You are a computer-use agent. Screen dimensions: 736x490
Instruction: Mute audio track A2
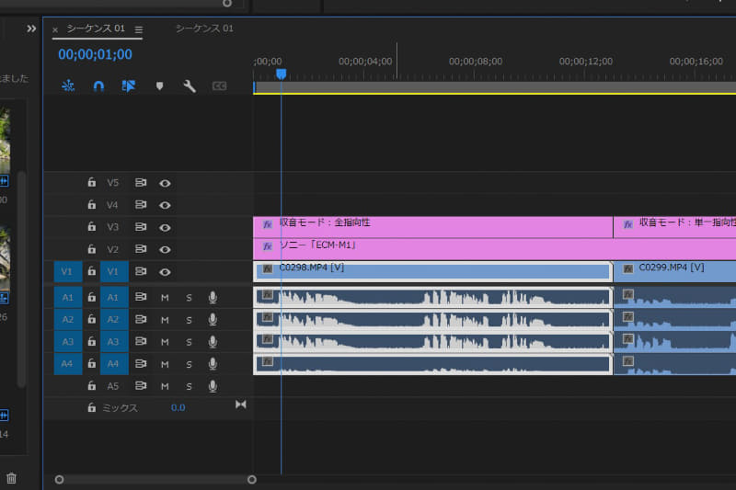[165, 320]
